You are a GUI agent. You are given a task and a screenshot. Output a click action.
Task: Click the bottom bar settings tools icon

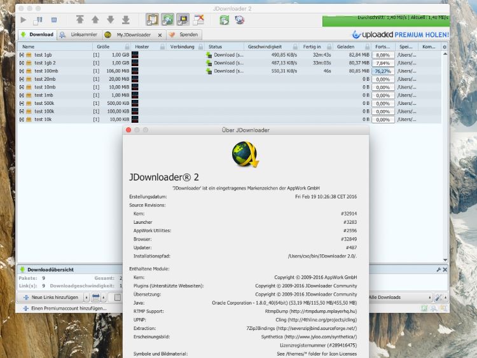pyautogui.click(x=438, y=297)
